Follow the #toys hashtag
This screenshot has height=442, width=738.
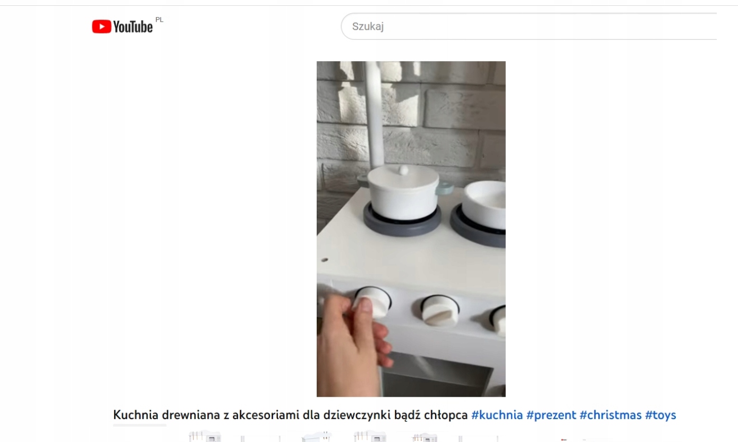click(x=660, y=415)
